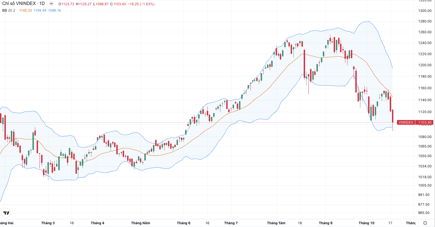Click the BB lower value 1096.16
This screenshot has width=435, height=227.
[54, 11]
